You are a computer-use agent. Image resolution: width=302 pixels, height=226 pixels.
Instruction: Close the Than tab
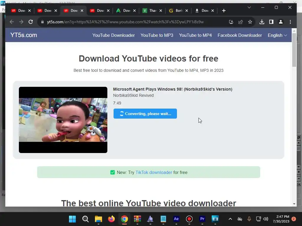161,11
